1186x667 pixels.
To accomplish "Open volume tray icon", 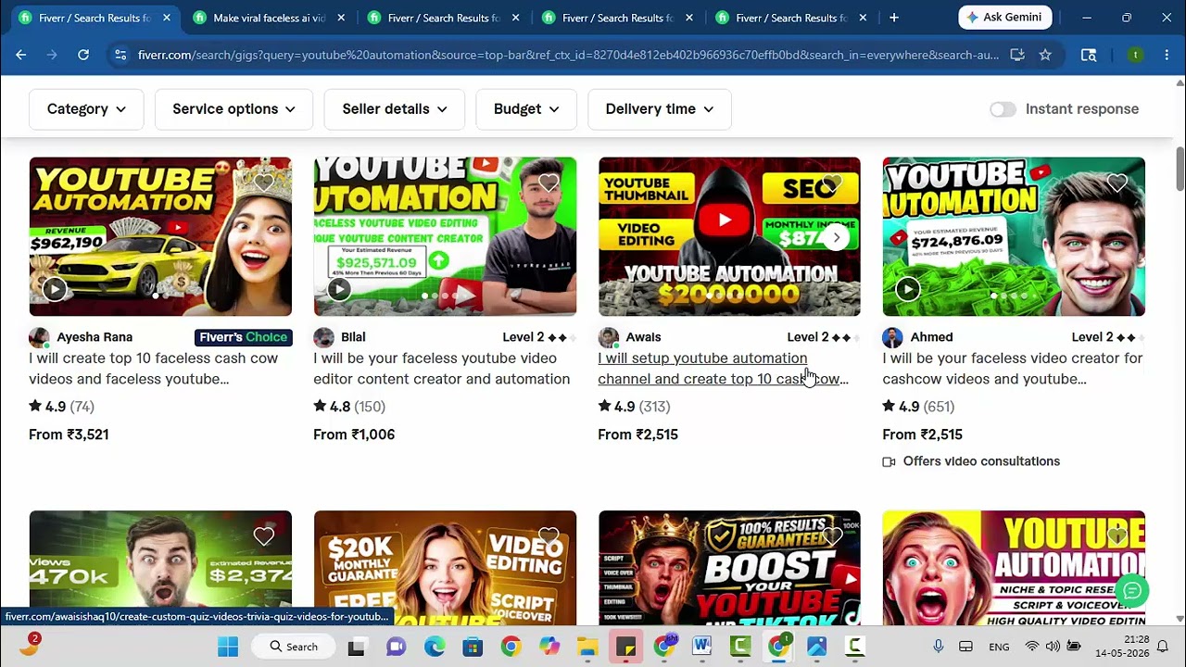I will (1053, 647).
